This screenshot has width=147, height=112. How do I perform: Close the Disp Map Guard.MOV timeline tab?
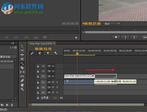pos(54,44)
